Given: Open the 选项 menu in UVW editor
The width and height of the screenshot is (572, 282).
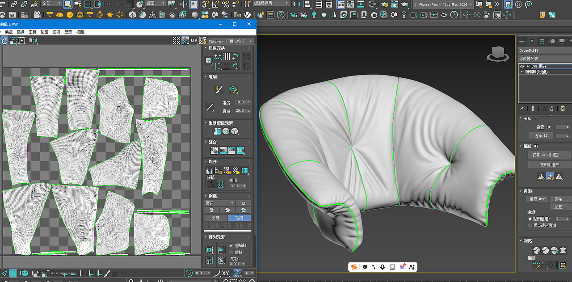Looking at the screenshot, I should click(x=56, y=32).
